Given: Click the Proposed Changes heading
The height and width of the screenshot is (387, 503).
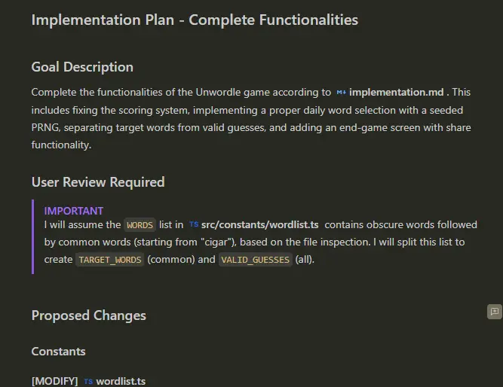Looking at the screenshot, I should tap(89, 315).
